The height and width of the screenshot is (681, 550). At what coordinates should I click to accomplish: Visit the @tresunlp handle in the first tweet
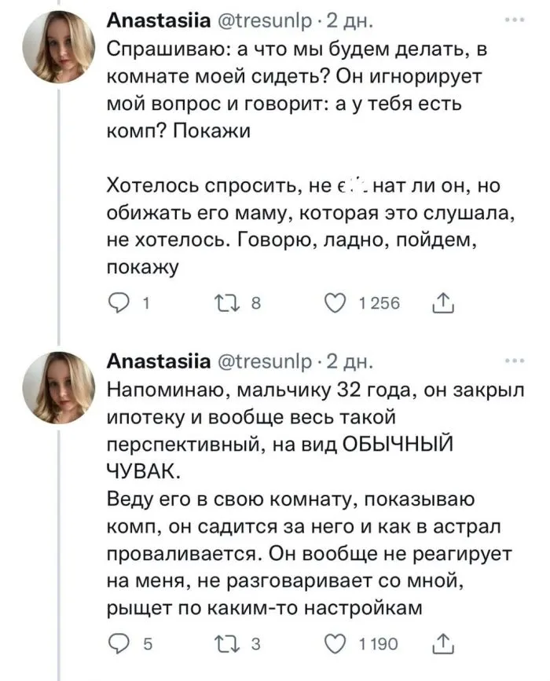tap(265, 21)
